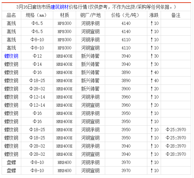Select the 品名 column header

pyautogui.click(x=11, y=15)
